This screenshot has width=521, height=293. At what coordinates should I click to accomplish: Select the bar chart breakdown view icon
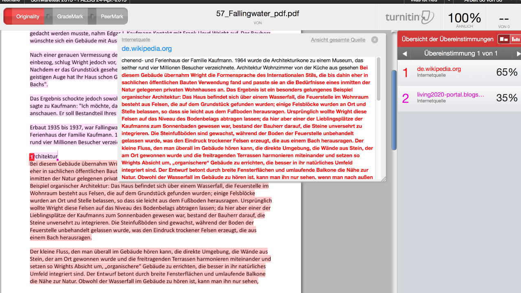[x=515, y=39]
